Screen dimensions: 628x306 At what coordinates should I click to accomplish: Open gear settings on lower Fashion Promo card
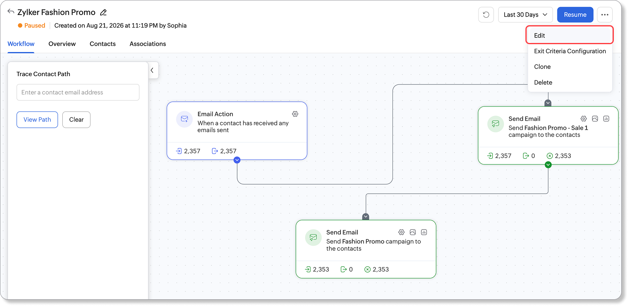402,232
